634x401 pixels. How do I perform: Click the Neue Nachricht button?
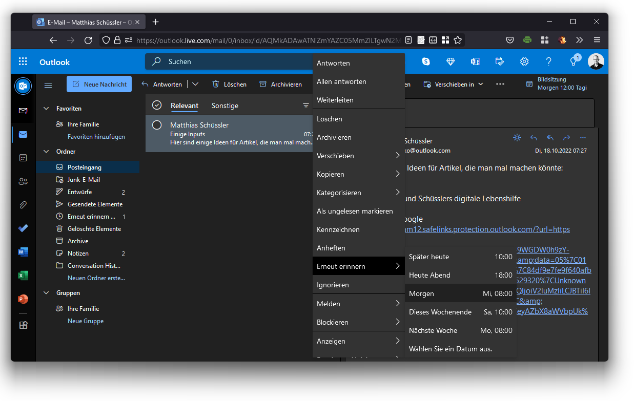pos(99,84)
